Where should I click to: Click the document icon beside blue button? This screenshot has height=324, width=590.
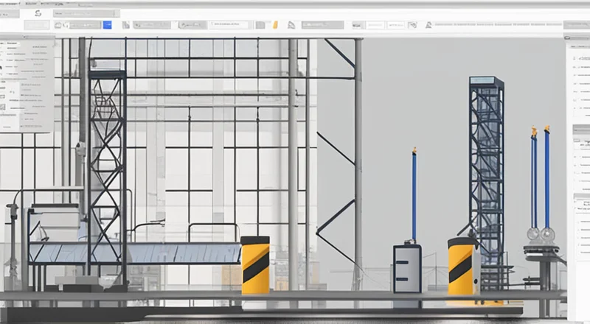tap(126, 25)
